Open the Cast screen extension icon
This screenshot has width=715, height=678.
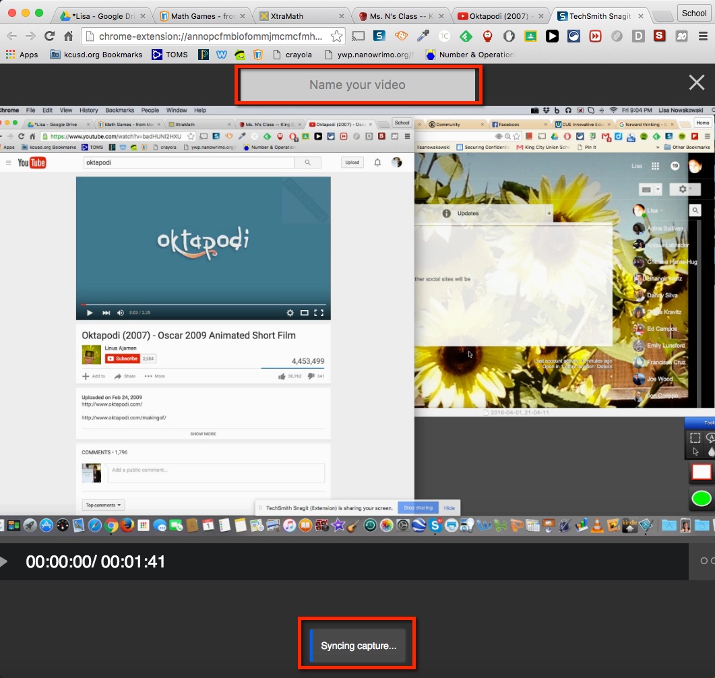point(358,36)
